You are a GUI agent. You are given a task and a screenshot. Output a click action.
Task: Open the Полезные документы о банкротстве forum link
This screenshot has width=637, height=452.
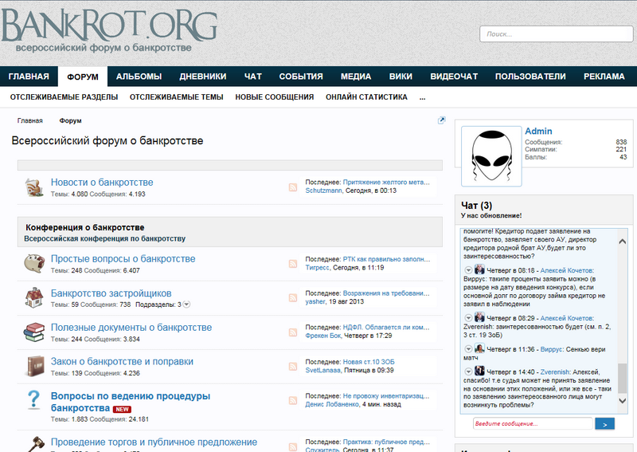pos(131,328)
